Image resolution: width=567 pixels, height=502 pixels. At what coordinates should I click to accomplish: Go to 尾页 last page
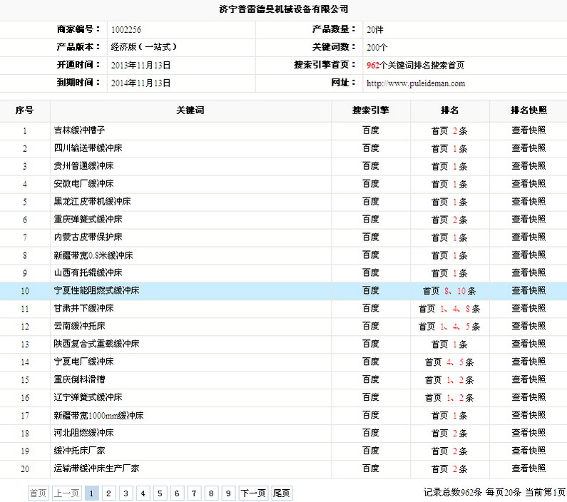[282, 493]
